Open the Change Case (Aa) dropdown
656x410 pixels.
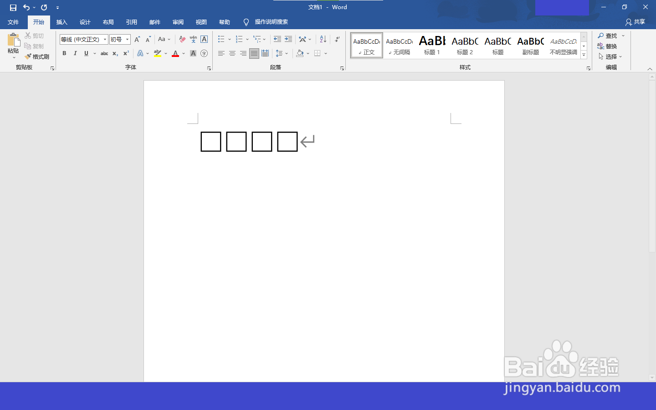[164, 40]
